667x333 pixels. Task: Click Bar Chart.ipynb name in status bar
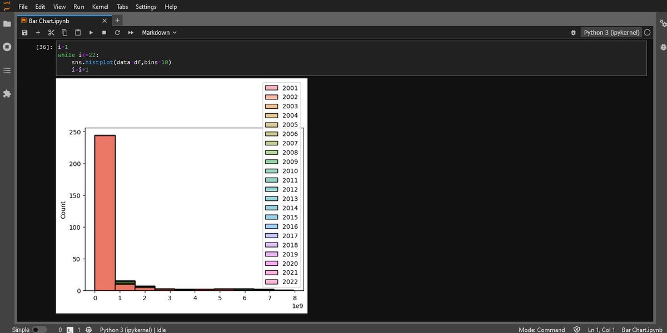[x=642, y=330]
